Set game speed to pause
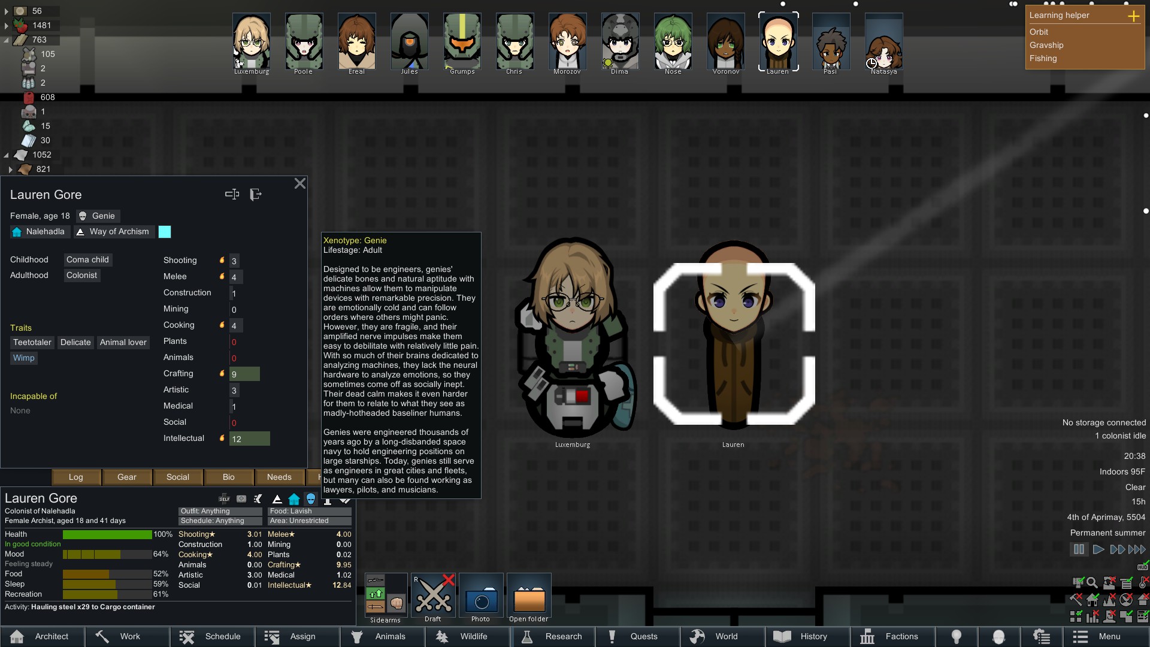Viewport: 1150px width, 647px height. pyautogui.click(x=1079, y=549)
